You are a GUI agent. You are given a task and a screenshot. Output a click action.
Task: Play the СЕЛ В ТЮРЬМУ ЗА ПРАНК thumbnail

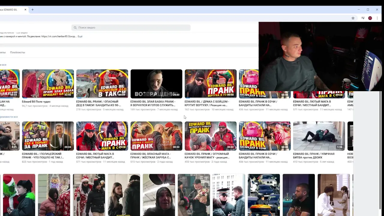tap(48, 136)
